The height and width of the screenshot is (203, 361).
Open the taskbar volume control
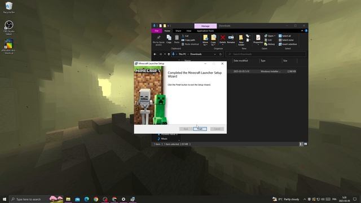pyautogui.click(x=323, y=199)
